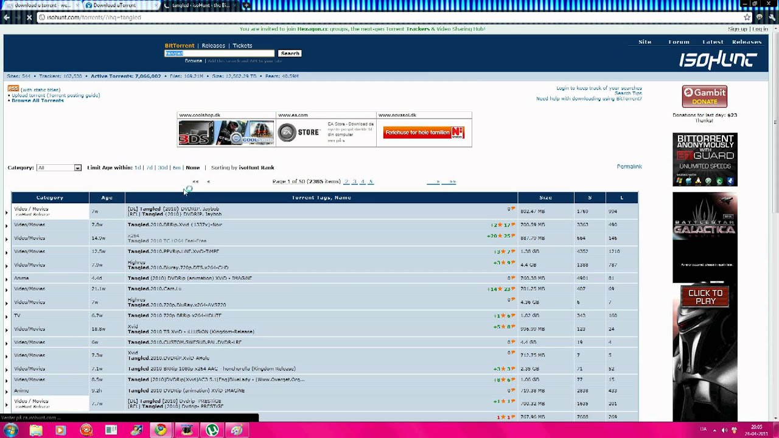Limit age to 1d
Viewport: 779px width, 438px height.
pyautogui.click(x=138, y=168)
